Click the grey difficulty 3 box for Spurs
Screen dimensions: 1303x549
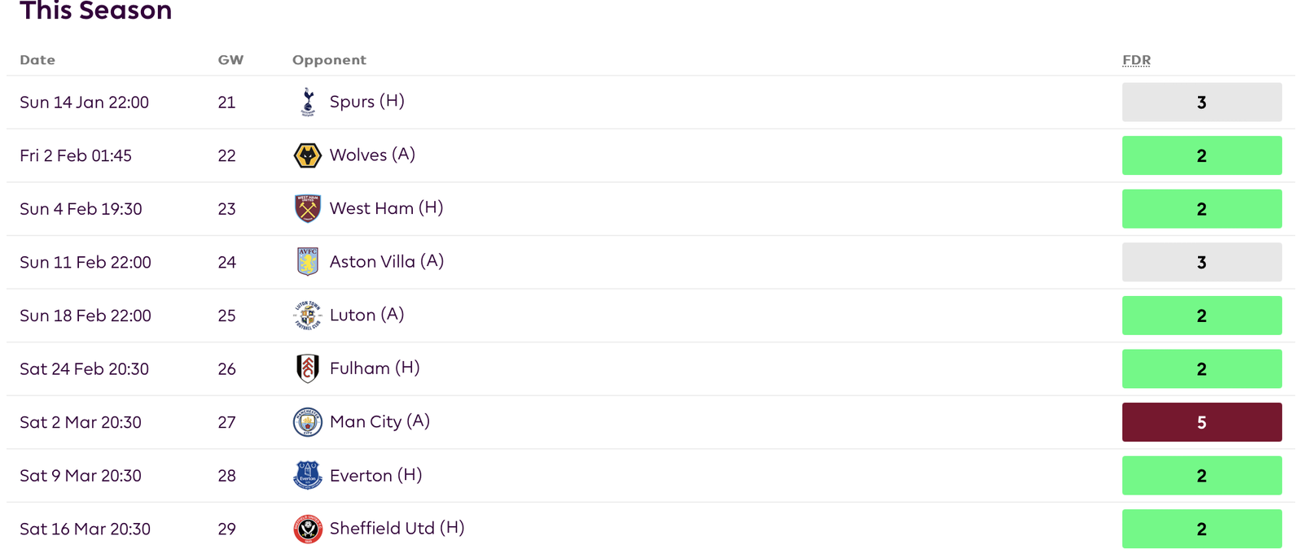tap(1201, 102)
